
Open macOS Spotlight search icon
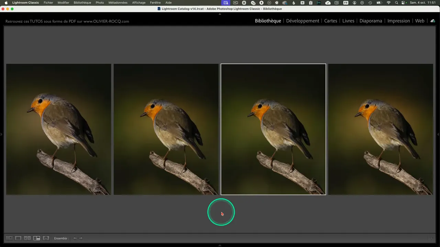click(396, 3)
